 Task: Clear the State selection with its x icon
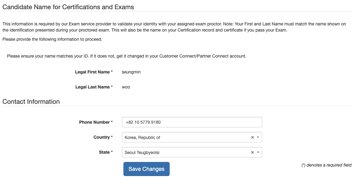pos(252,152)
